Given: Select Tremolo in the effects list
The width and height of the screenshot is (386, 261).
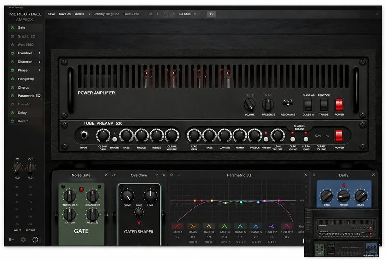Looking at the screenshot, I should (24, 104).
